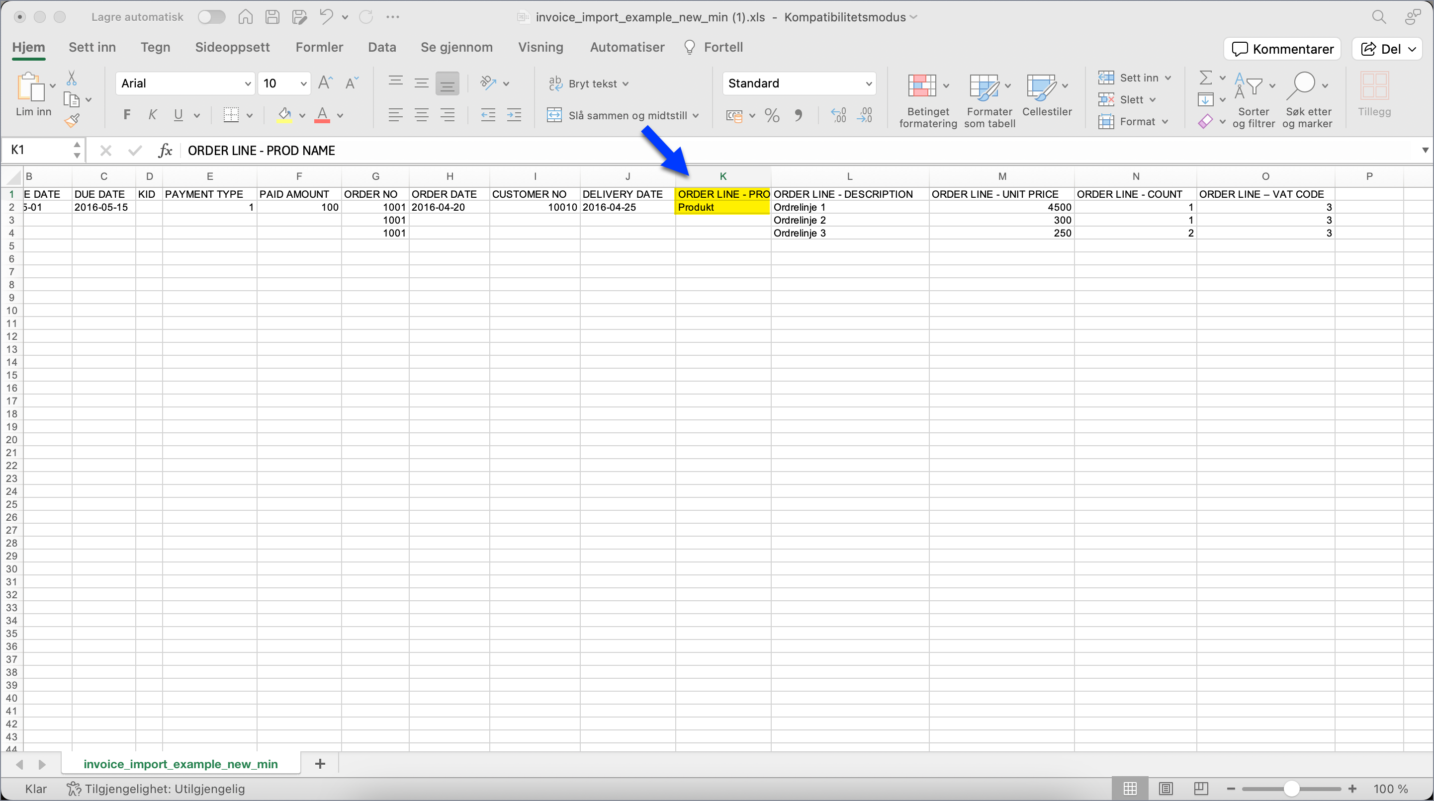Right-align the cell text
The image size is (1434, 801).
(448, 115)
